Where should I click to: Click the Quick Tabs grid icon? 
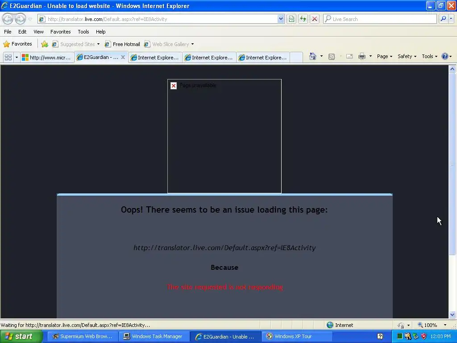point(8,57)
